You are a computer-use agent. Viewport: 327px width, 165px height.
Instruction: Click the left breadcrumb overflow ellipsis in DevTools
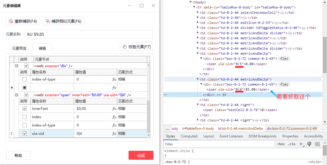click(x=167, y=129)
